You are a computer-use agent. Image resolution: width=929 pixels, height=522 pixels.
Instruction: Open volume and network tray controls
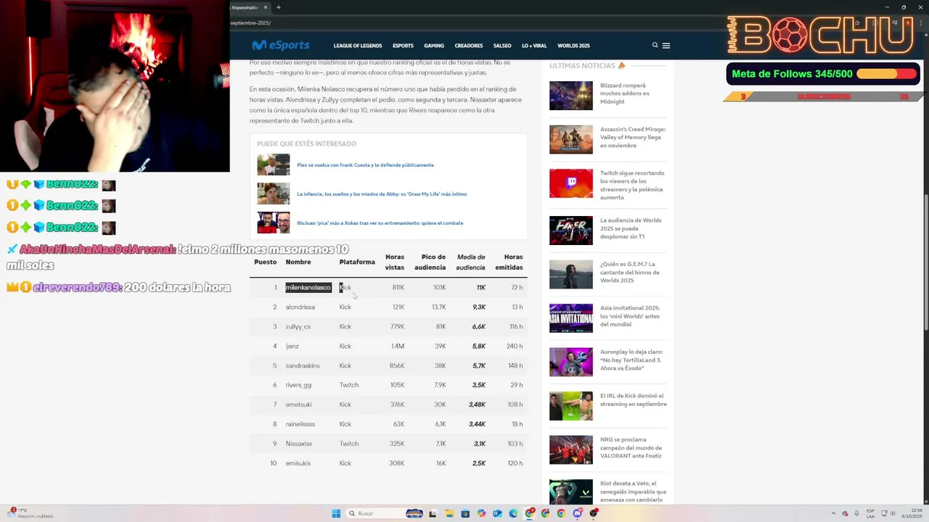click(890, 513)
